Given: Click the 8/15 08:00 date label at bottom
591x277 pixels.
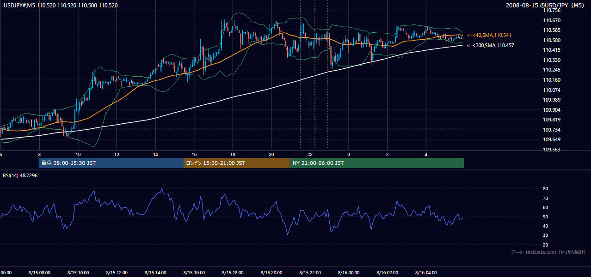Looking at the screenshot, I should click(x=39, y=272).
